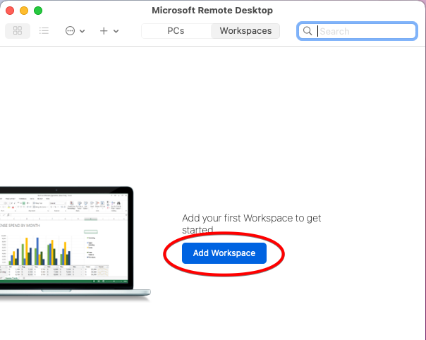Click the plus add icon
Screen dimensions: 426x340
[x=104, y=31]
